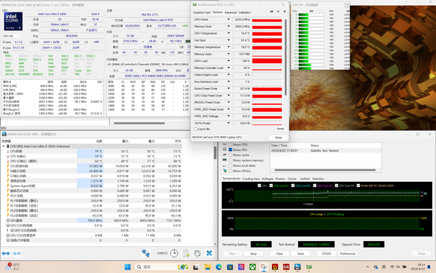Enable the Stress GPU(s) checkbox
The height and width of the screenshot is (273, 436).
(230, 171)
